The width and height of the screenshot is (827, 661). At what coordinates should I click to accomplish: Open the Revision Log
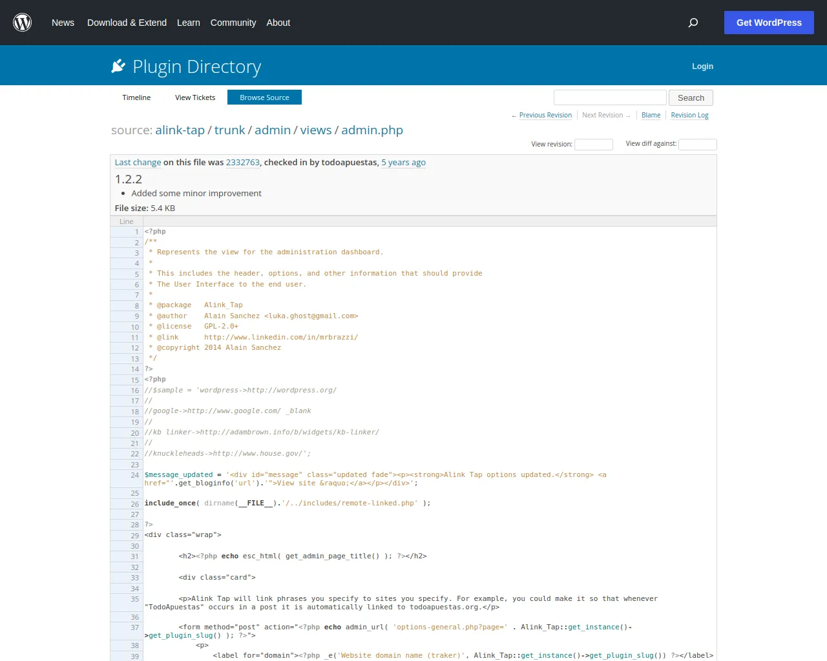coord(689,116)
